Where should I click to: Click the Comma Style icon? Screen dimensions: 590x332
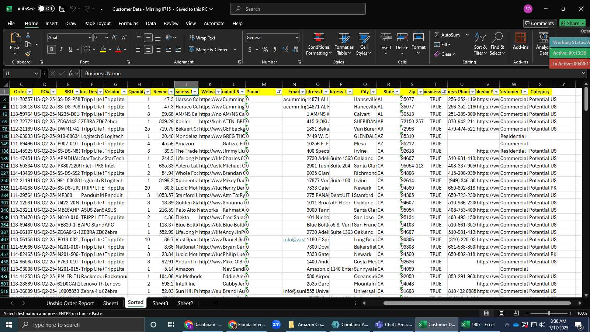(x=275, y=49)
